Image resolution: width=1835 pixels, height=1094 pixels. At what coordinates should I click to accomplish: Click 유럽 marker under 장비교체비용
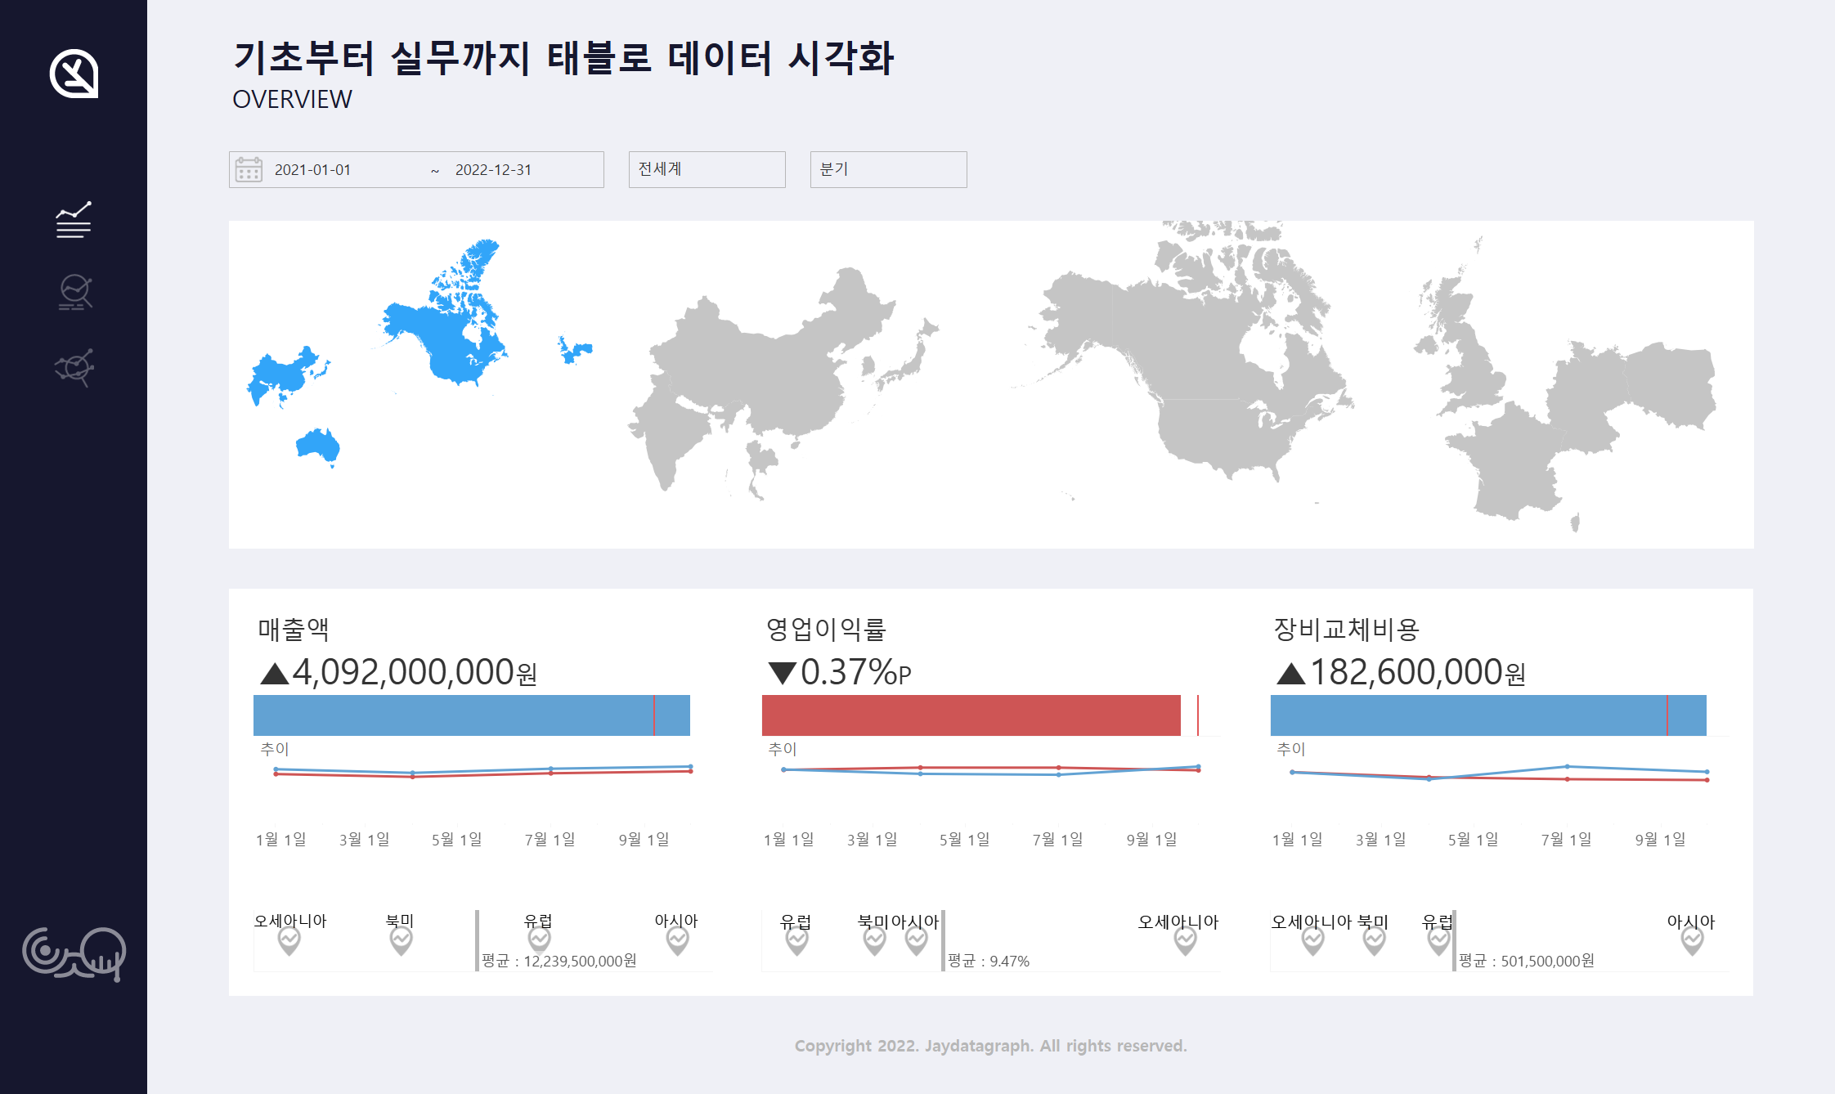1438,942
